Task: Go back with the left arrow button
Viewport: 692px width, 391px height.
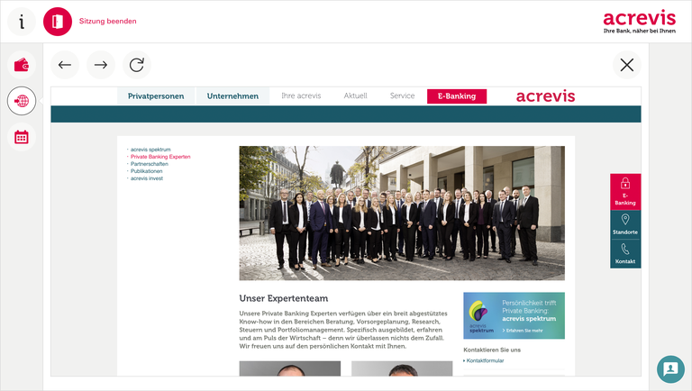Action: pos(65,65)
